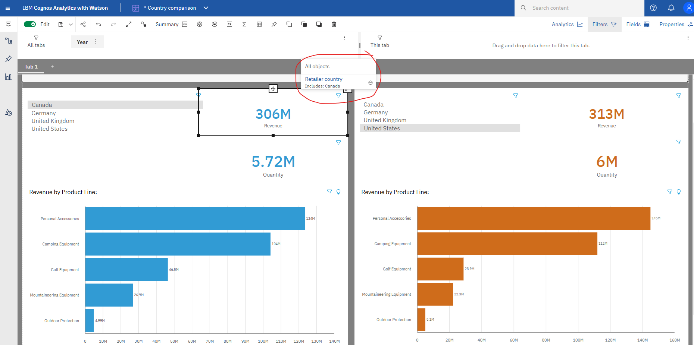Image resolution: width=694 pixels, height=352 pixels.
Task: Open the Country comparison dashboard dropdown chevron
Action: click(206, 8)
